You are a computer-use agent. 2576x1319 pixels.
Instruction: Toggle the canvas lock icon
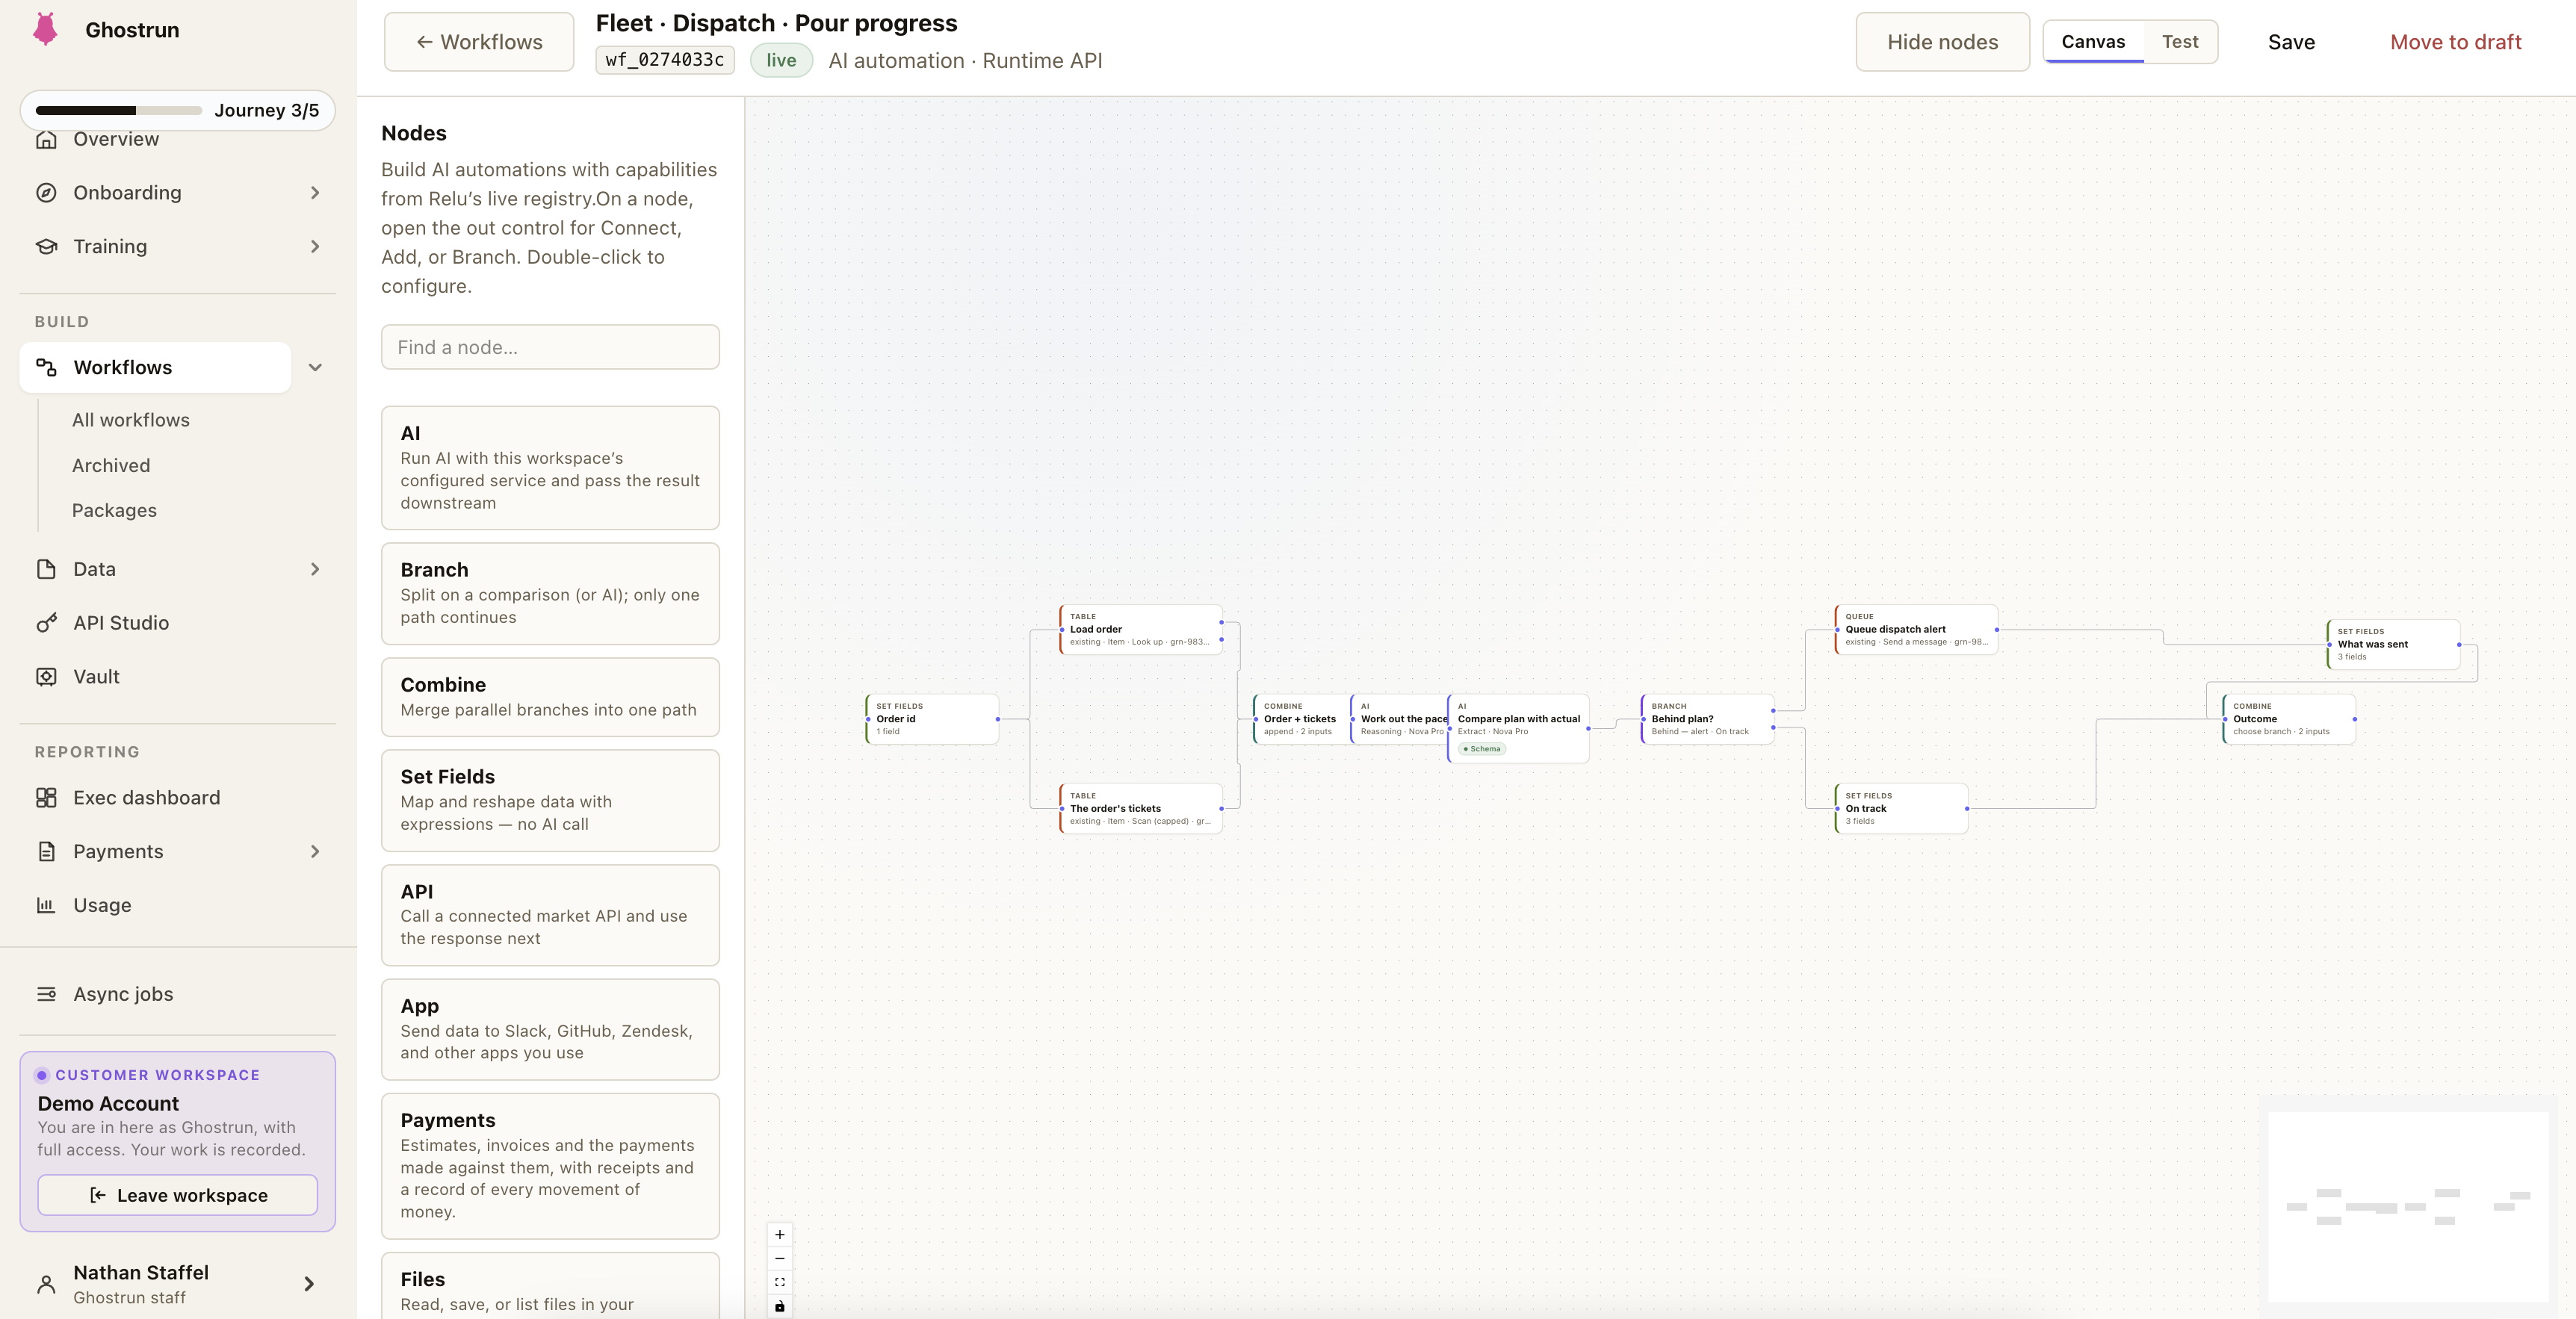[x=780, y=1306]
